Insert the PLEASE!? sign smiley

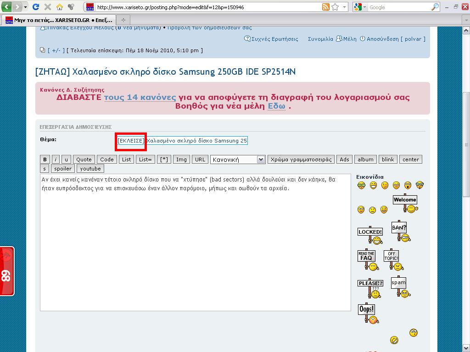click(x=370, y=289)
